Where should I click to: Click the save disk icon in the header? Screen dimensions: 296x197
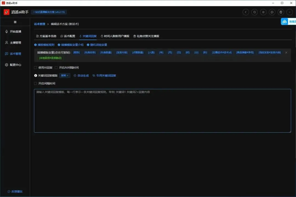click(281, 12)
